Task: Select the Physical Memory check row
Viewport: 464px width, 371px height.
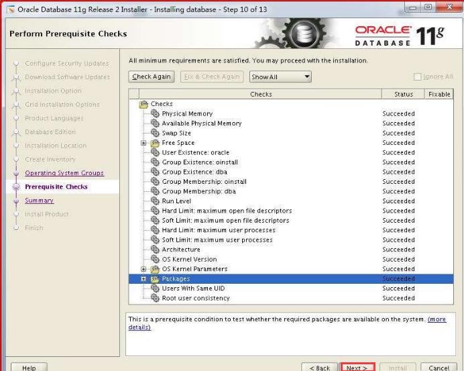Action: click(291, 113)
